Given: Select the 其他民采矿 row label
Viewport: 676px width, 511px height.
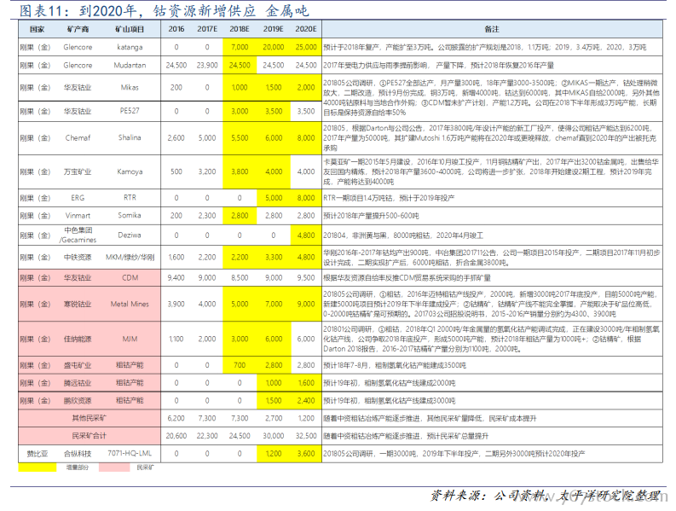Looking at the screenshot, I should (90, 418).
